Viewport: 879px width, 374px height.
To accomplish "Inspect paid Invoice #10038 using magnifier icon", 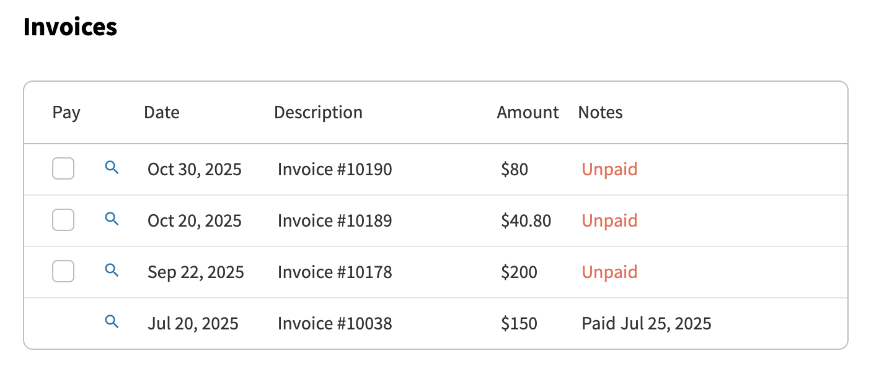I will (x=112, y=321).
